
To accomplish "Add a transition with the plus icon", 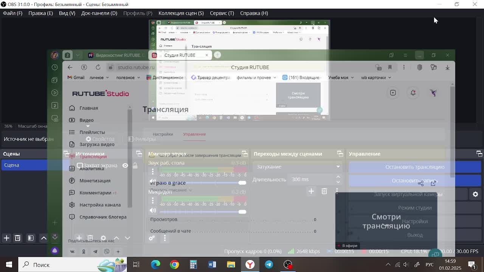I will 311,192.
